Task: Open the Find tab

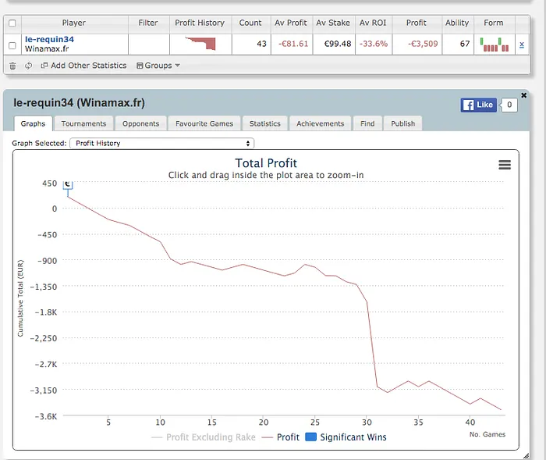Action: pyautogui.click(x=367, y=123)
